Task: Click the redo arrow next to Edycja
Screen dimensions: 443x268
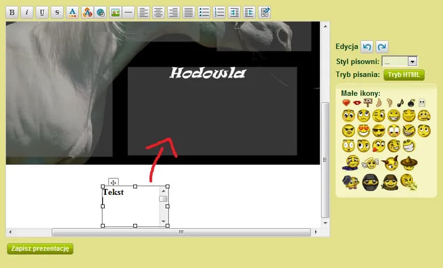Action: 381,47
